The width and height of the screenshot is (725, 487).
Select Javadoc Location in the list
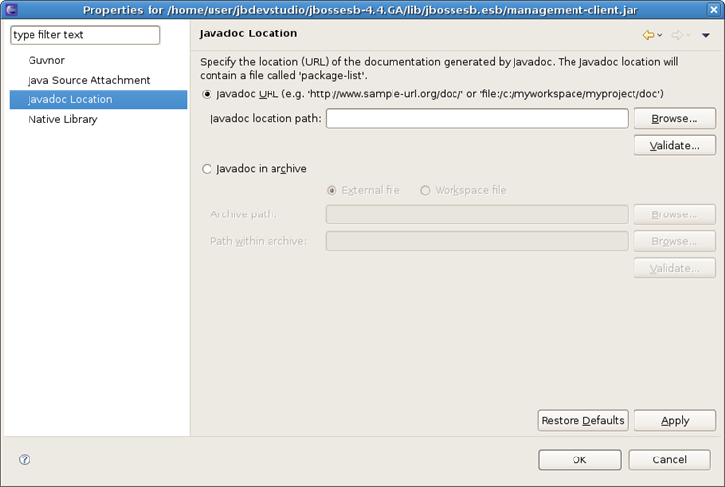70,99
